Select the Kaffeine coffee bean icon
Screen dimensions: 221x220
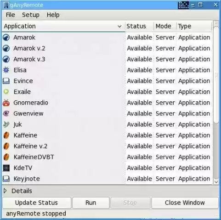pos(6,135)
